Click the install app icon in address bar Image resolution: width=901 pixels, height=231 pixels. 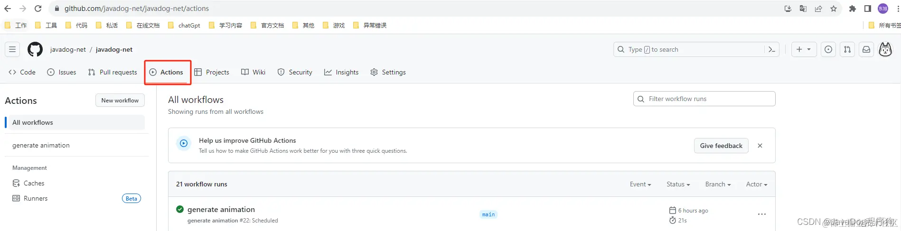click(788, 9)
